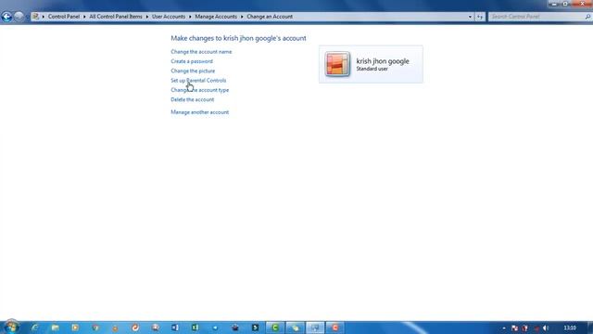Expand arrow after All Control Panel Items
Viewport: 593px width, 334px height.
(147, 17)
